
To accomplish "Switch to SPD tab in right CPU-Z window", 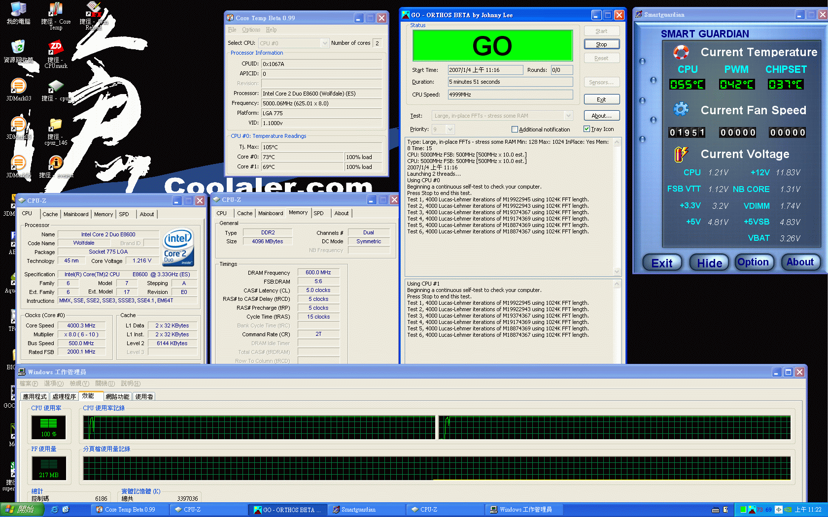I will 319,213.
